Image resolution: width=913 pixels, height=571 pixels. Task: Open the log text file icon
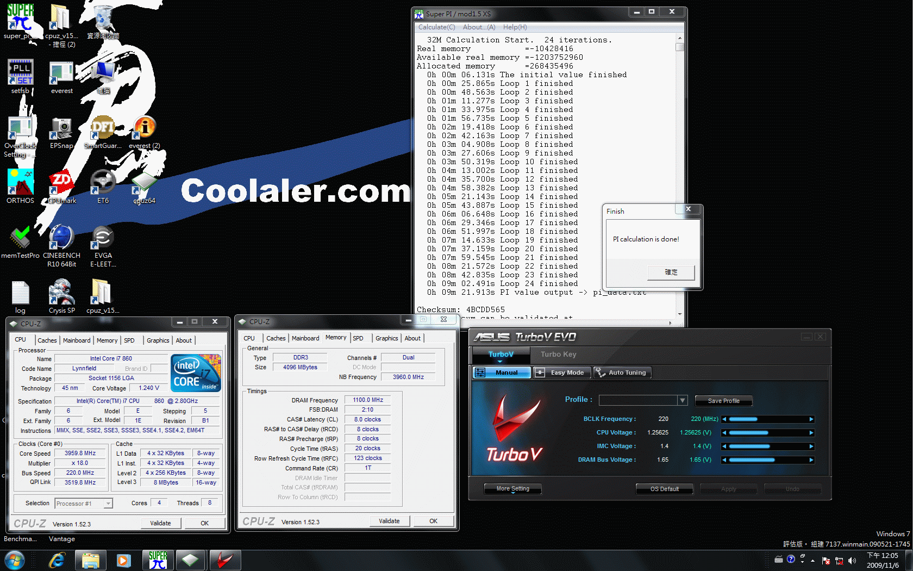tap(20, 297)
